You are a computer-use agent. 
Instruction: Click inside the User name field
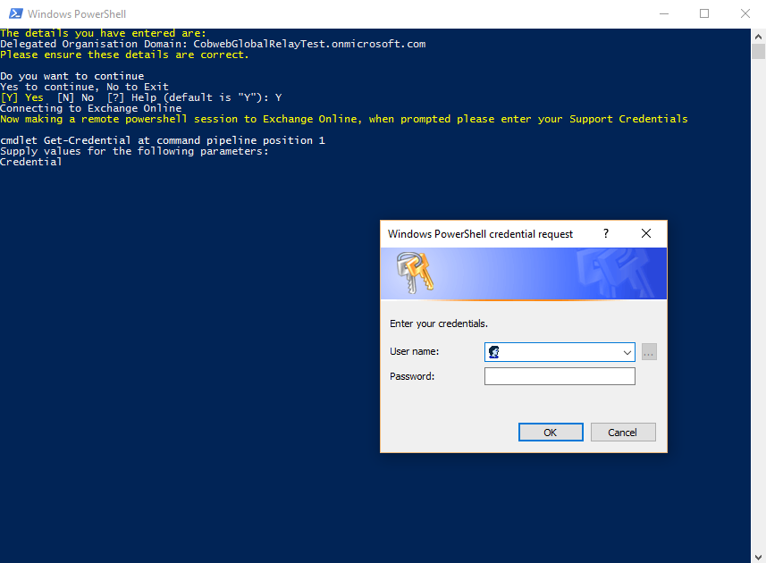pyautogui.click(x=554, y=351)
